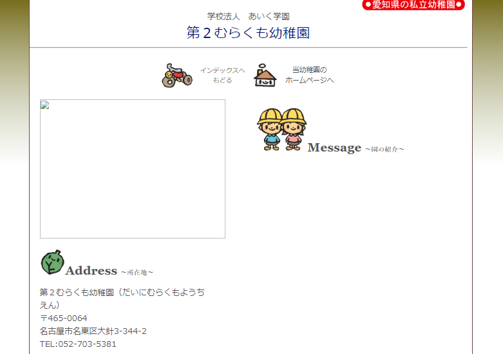Click the house icon
The height and width of the screenshot is (354, 503).
265,75
